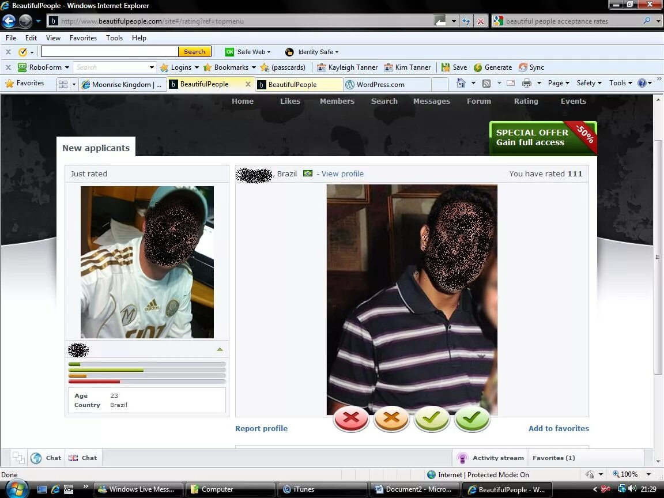
Task: Click the RSS feeds icon
Action: point(486,84)
